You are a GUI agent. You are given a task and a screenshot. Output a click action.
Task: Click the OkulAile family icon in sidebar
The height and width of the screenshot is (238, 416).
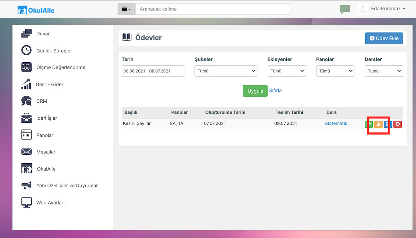[x=27, y=168]
